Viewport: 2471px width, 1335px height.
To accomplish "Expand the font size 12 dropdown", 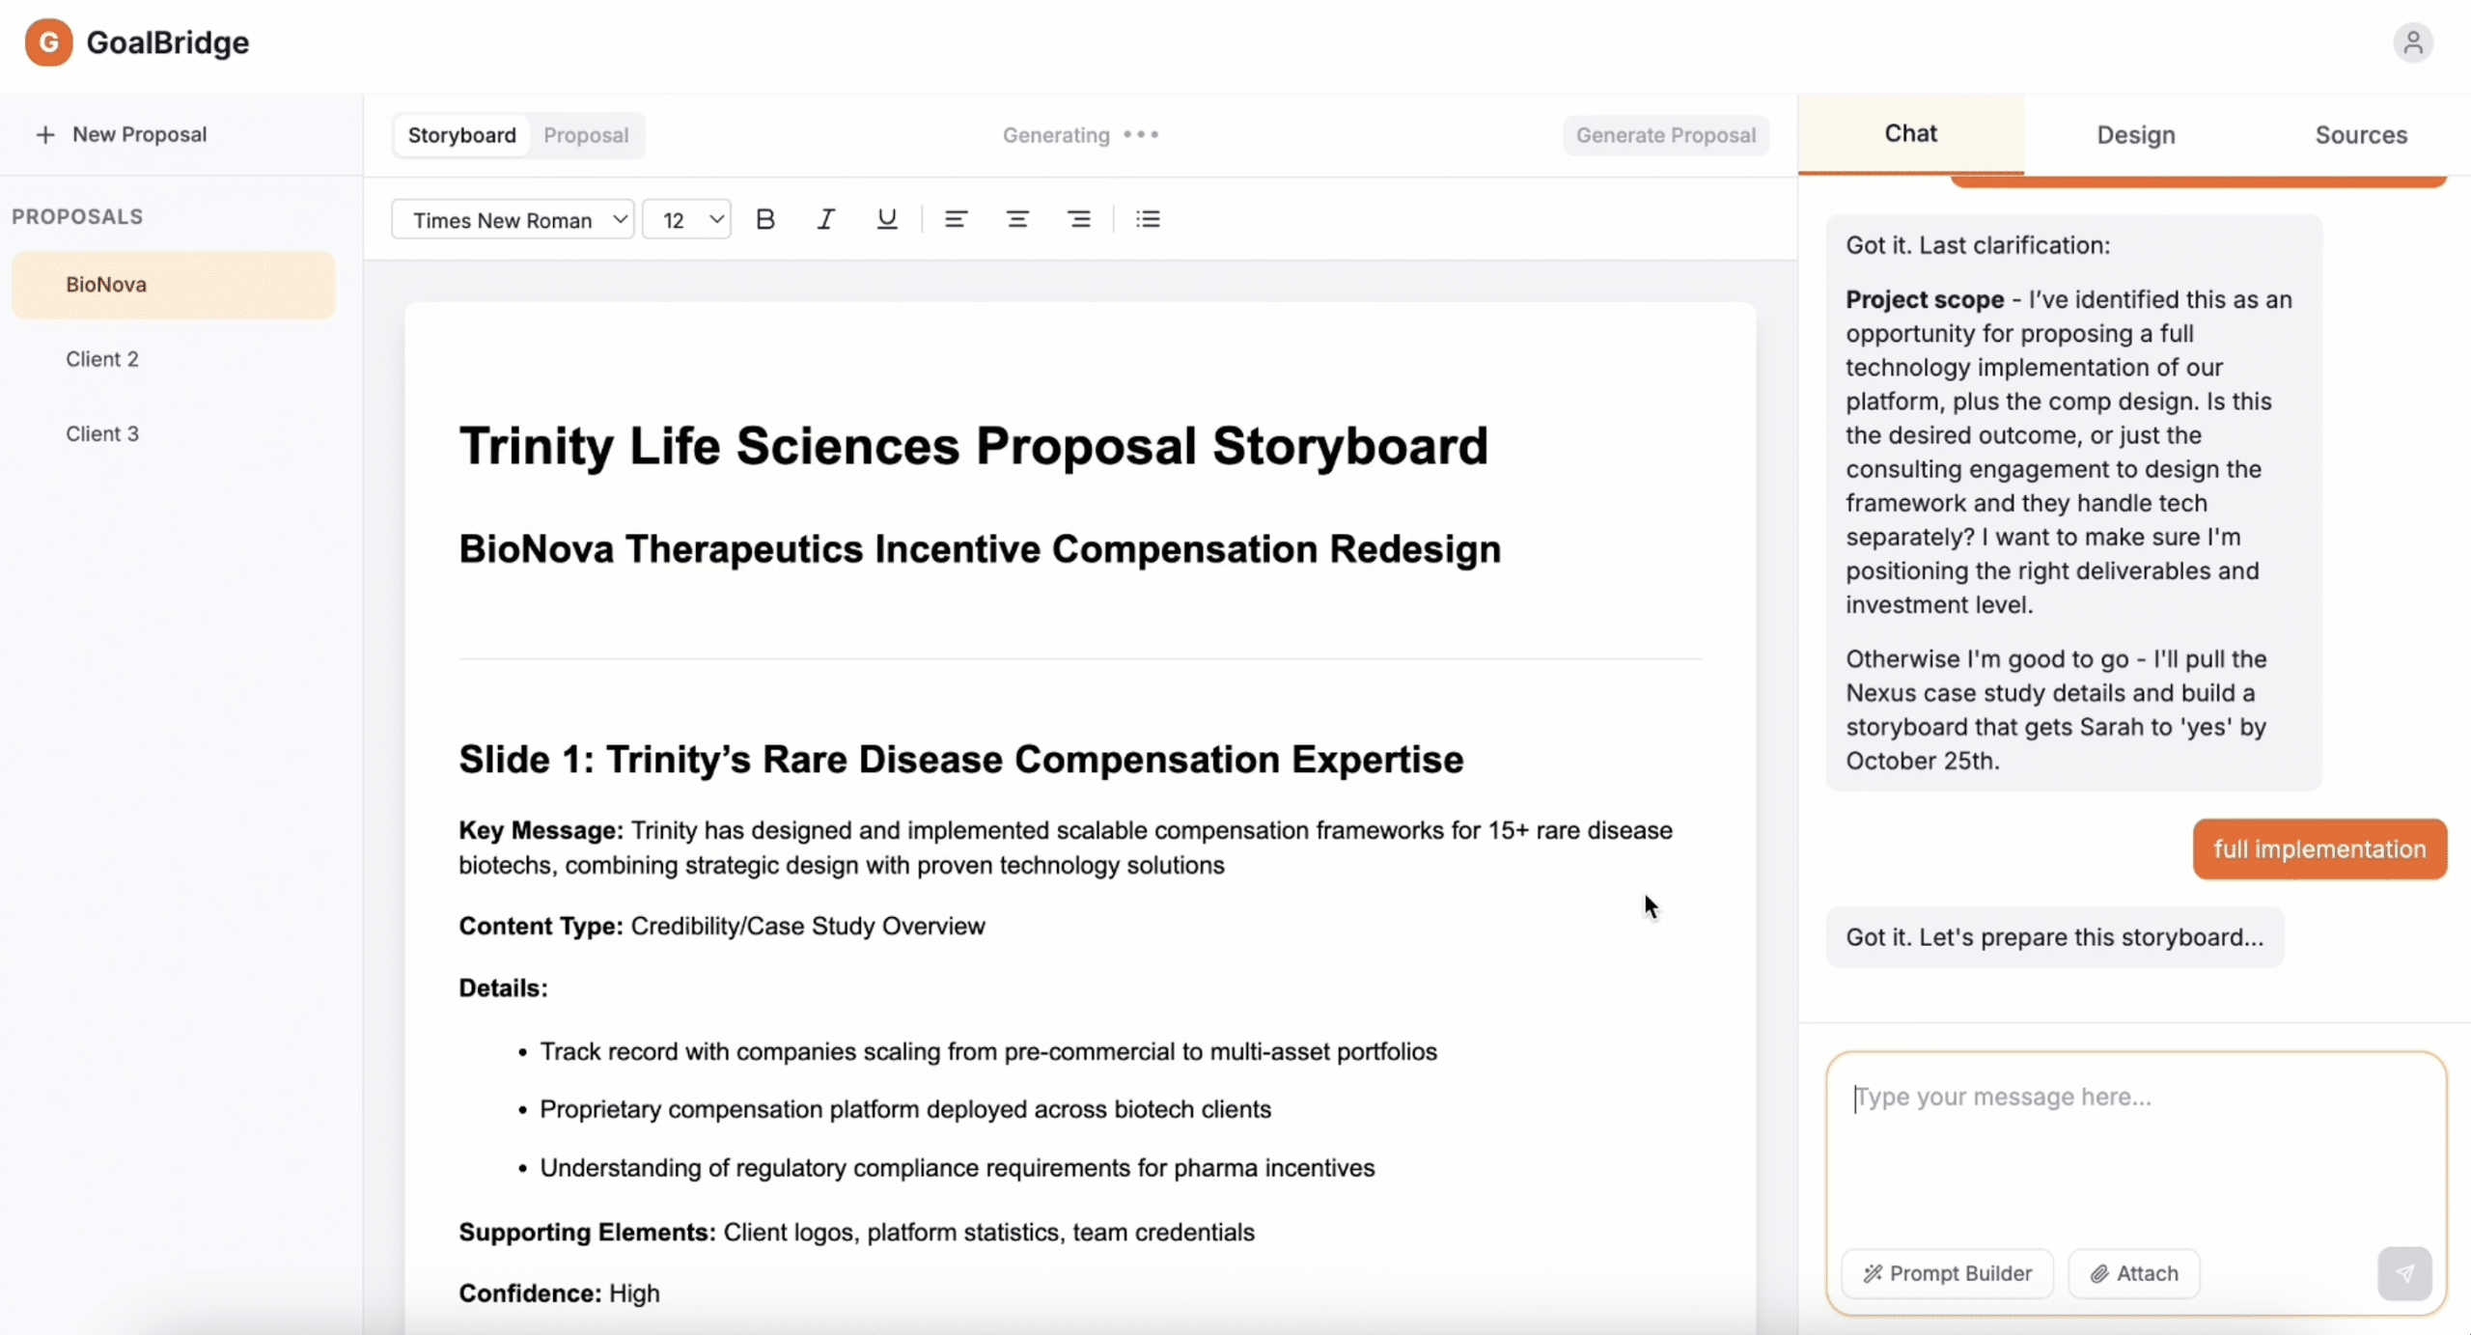I will tap(686, 220).
